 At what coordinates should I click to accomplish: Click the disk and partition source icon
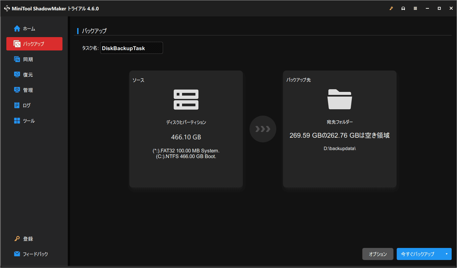tap(186, 100)
